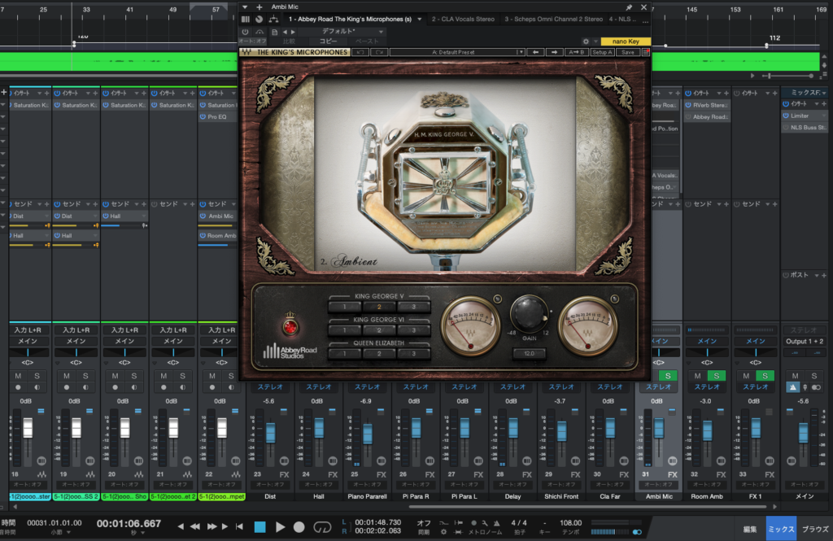
Task: Click the Waves redo button
Action: coord(379,52)
